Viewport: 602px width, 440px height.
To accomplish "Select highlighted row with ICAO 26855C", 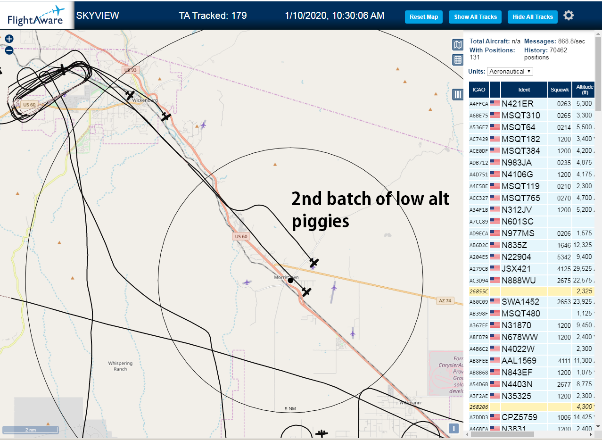I will (x=532, y=291).
